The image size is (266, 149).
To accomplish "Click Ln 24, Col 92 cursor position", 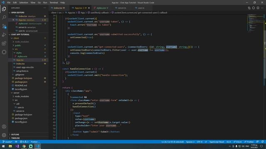I will [x=172, y=142].
